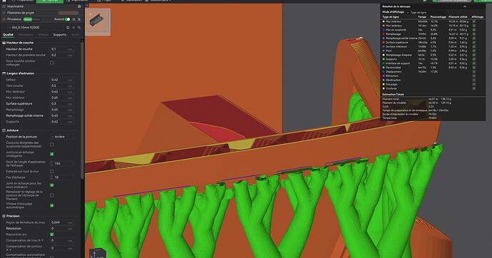This screenshot has width=492, height=258.
Task: Click the 'Temps' column header in the legend
Action: 422,17
